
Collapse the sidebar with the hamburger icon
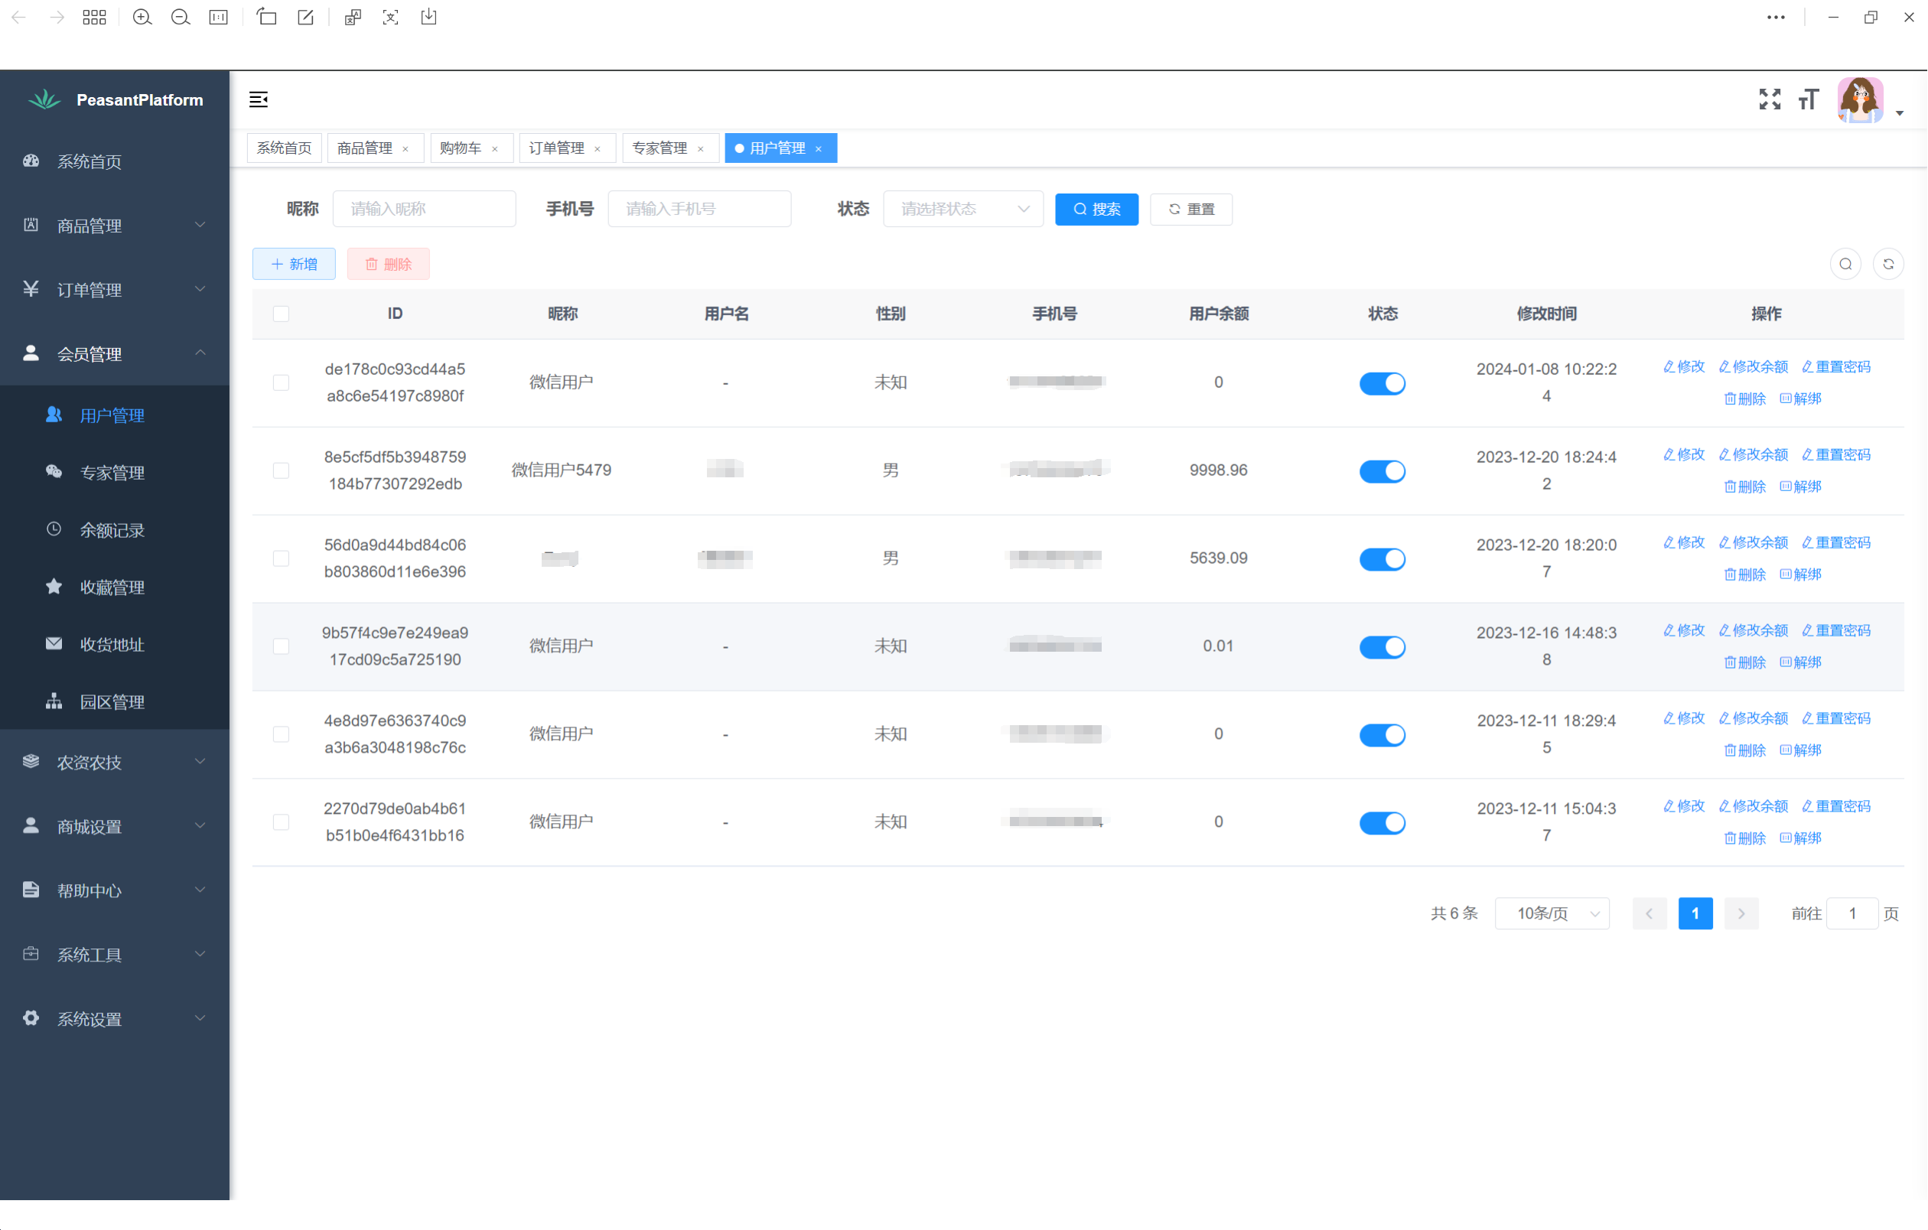(259, 99)
